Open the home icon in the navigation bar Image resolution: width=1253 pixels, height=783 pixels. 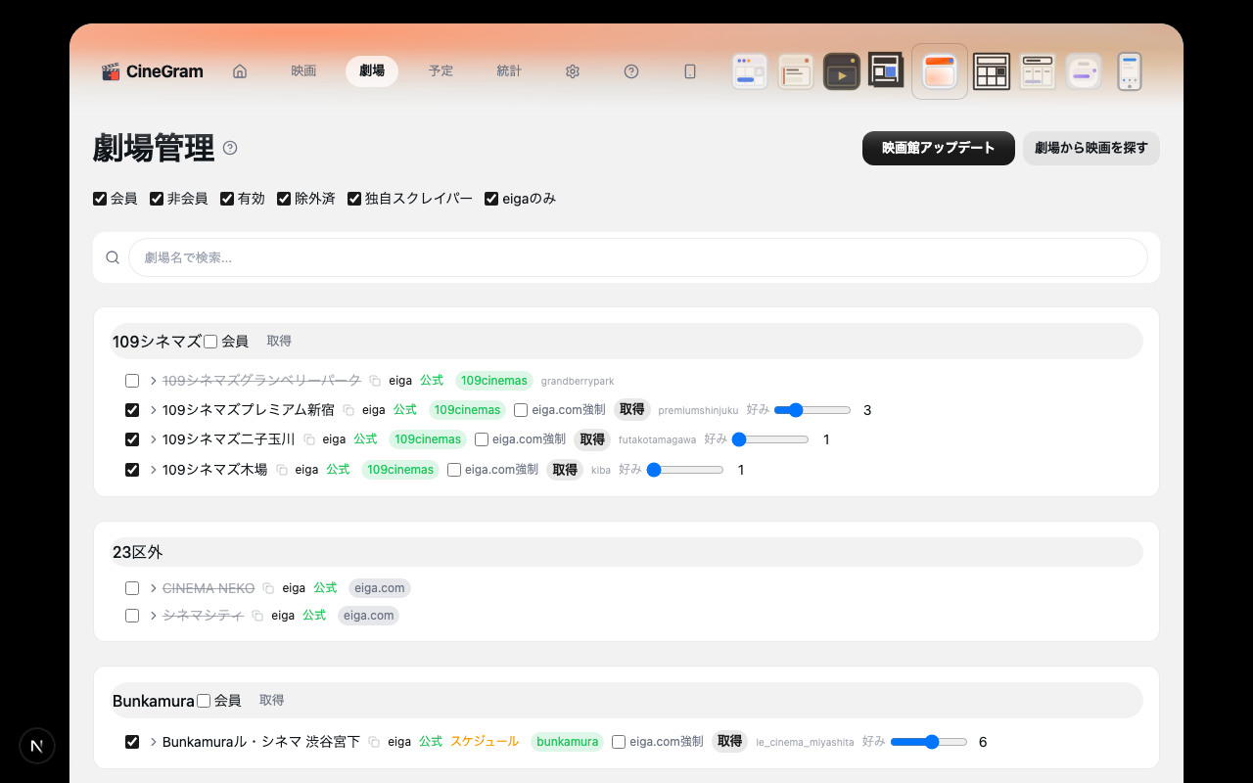(240, 70)
